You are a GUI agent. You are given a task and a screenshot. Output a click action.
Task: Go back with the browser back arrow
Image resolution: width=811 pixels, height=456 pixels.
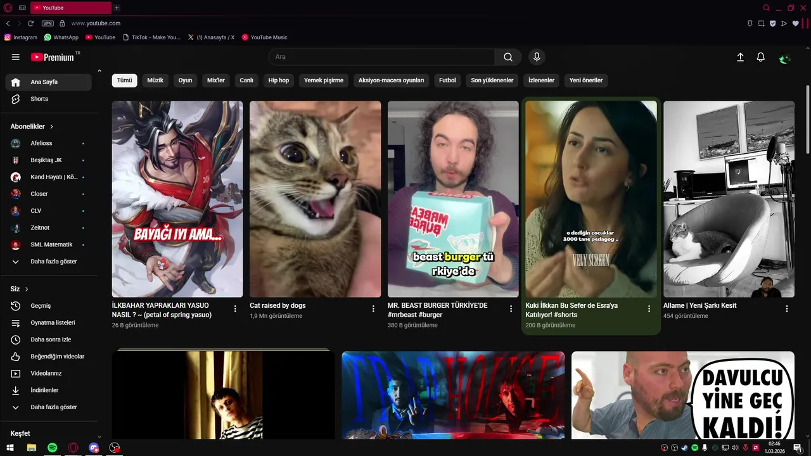pos(8,23)
